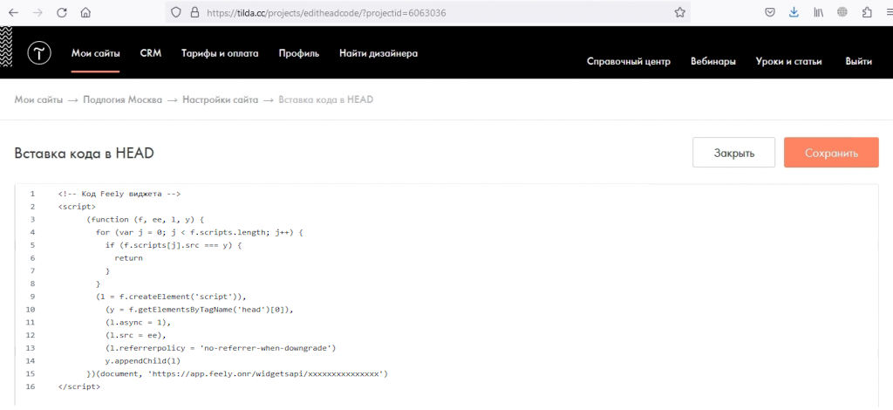Click Вставка кода в HEAD breadcrumb
The height and width of the screenshot is (410, 893).
(x=326, y=99)
